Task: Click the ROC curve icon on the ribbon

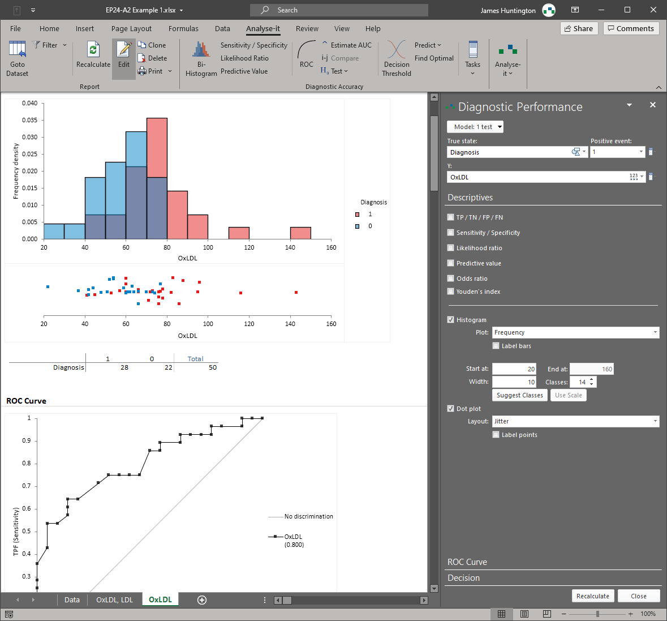Action: pos(306,57)
